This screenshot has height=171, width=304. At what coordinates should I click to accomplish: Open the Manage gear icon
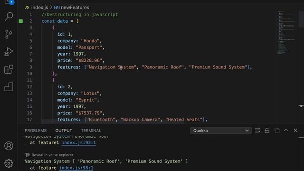(9, 163)
